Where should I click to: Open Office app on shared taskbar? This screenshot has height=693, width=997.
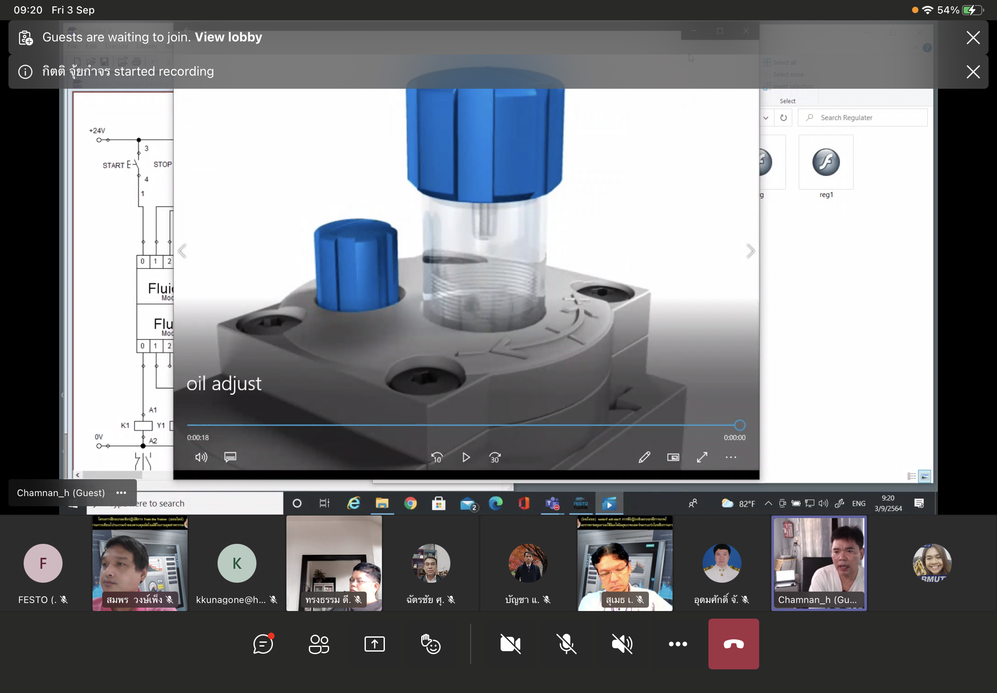click(524, 503)
